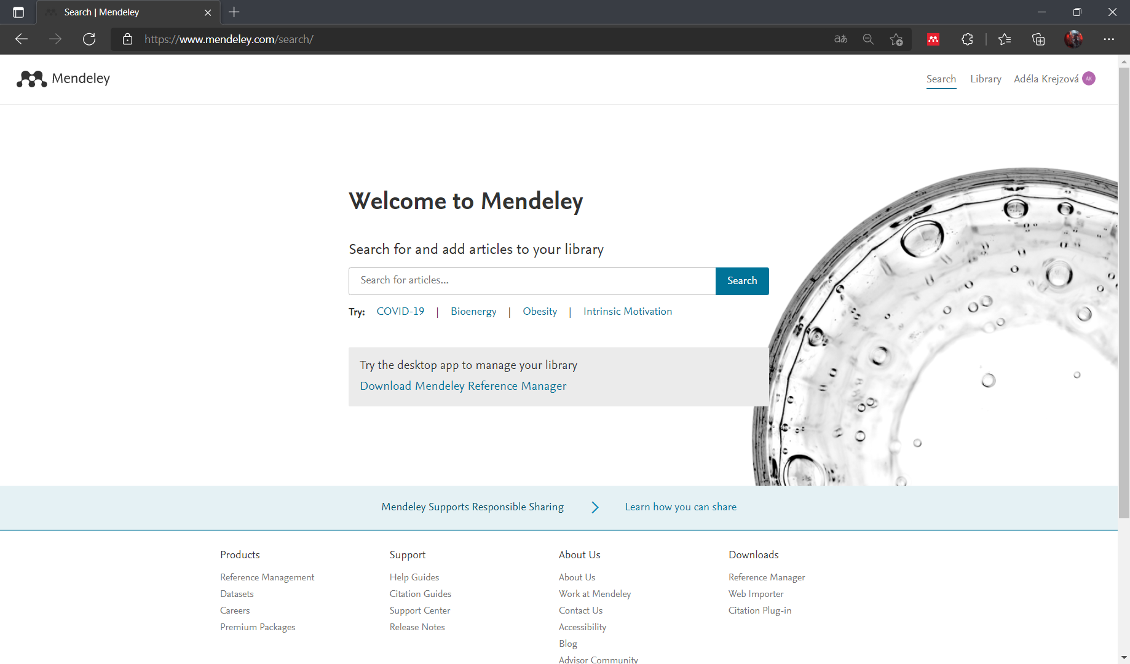The image size is (1130, 664).
Task: Open the About Us footer link
Action: [x=577, y=577]
